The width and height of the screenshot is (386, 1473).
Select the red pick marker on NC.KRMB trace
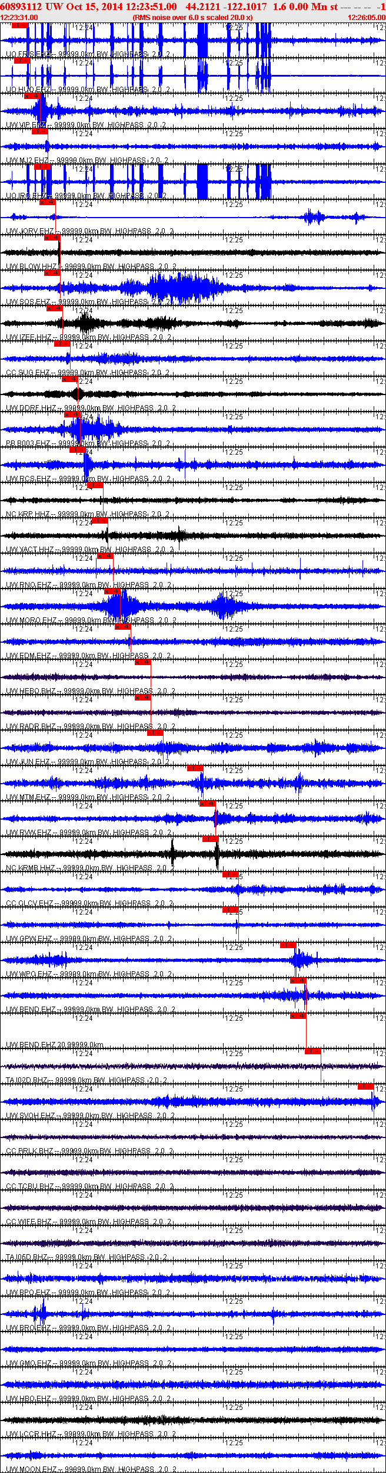(210, 839)
